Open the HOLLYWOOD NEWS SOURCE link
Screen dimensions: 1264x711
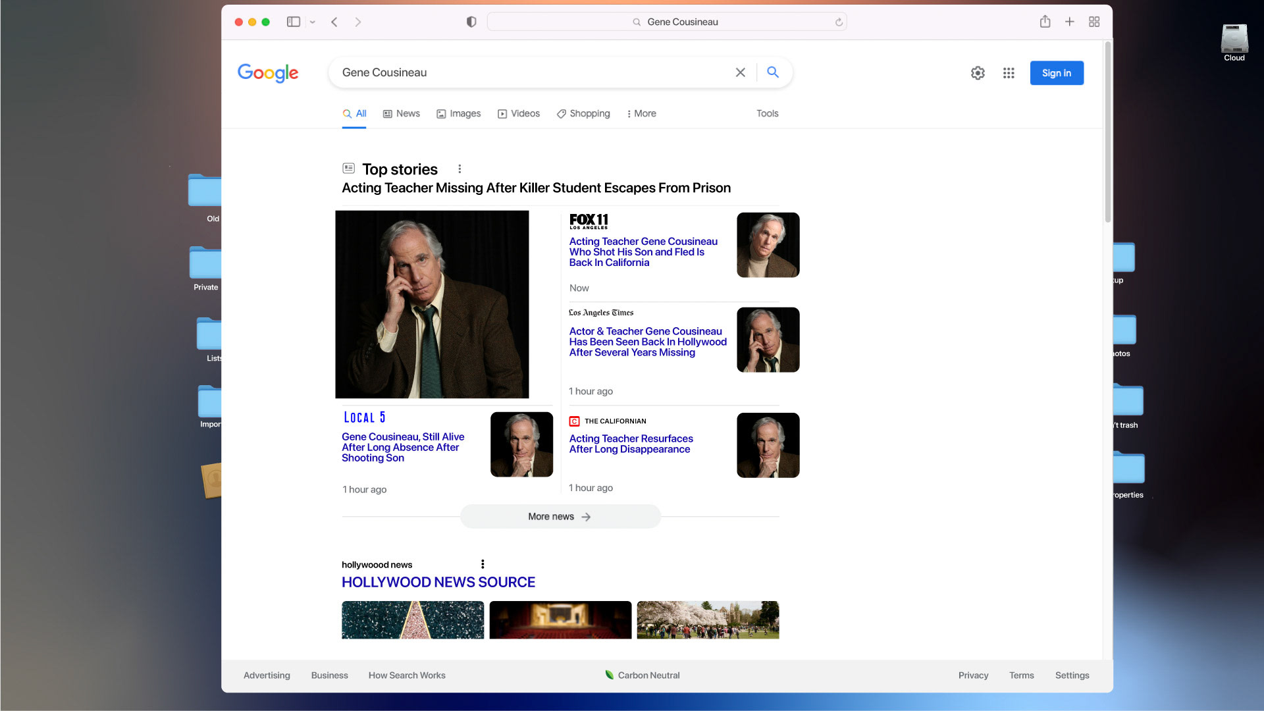pyautogui.click(x=438, y=583)
